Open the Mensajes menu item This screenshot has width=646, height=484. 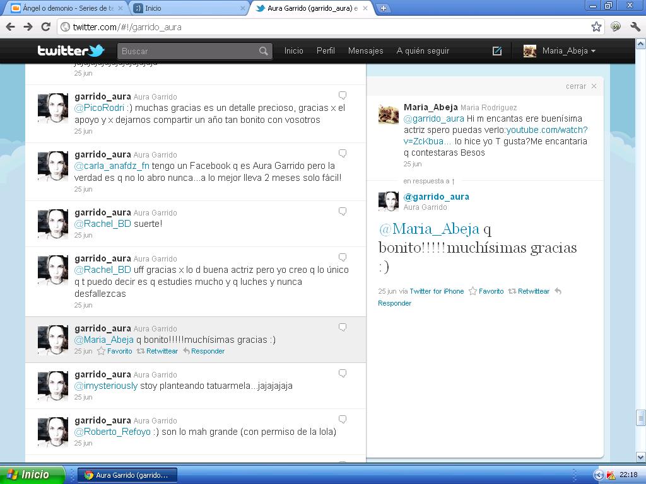[365, 51]
